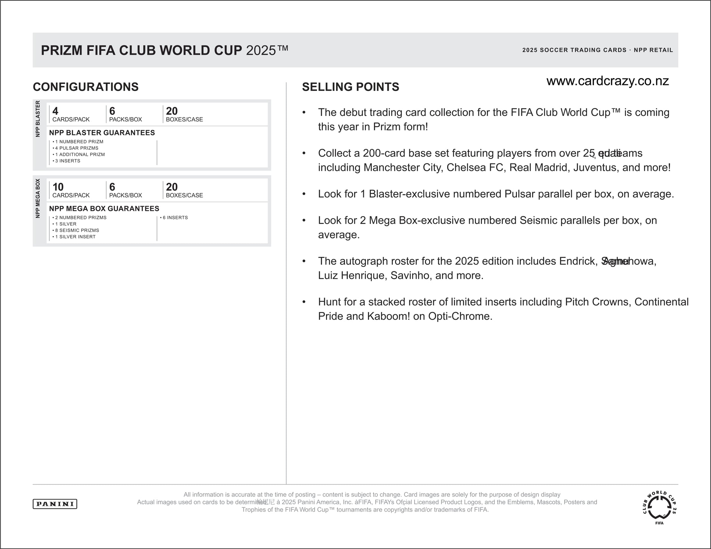Click the NPP Mega Box vertical label
The width and height of the screenshot is (711, 549).
coord(38,199)
